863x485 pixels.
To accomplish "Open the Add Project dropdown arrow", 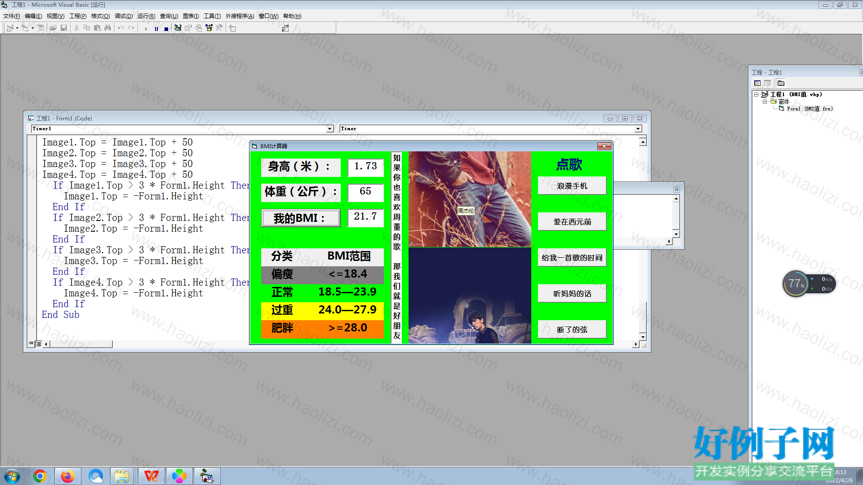I will coord(17,28).
